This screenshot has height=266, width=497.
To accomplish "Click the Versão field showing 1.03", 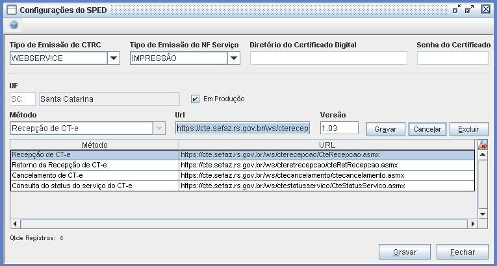I will tap(340, 128).
